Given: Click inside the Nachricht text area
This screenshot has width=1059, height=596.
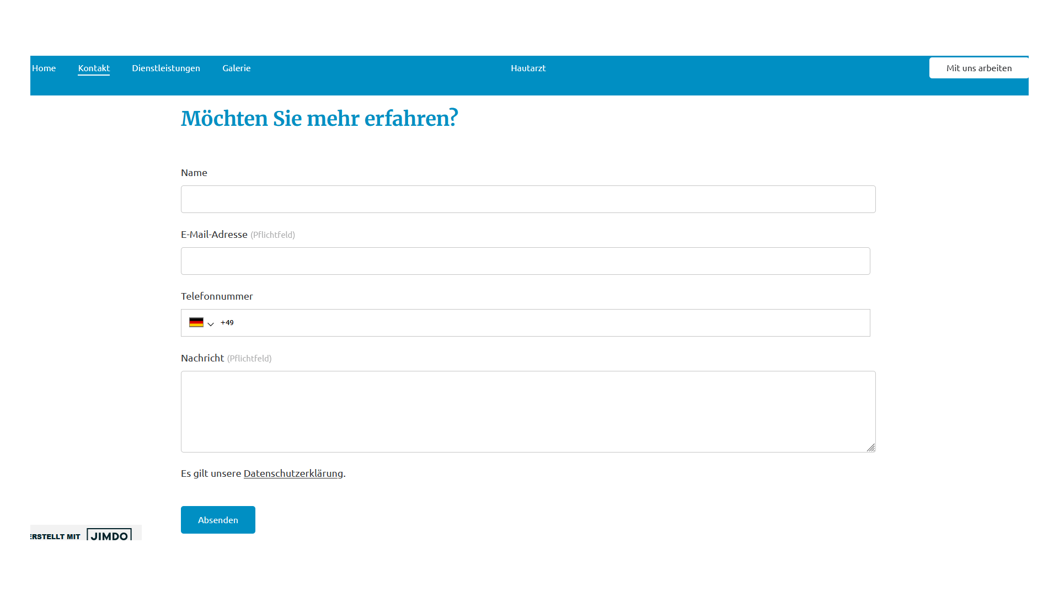Looking at the screenshot, I should coord(528,412).
